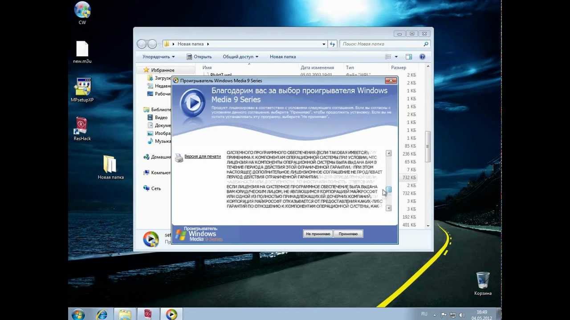The height and width of the screenshot is (320, 570).
Task: Select the CW desktop icon
Action: pyautogui.click(x=82, y=13)
